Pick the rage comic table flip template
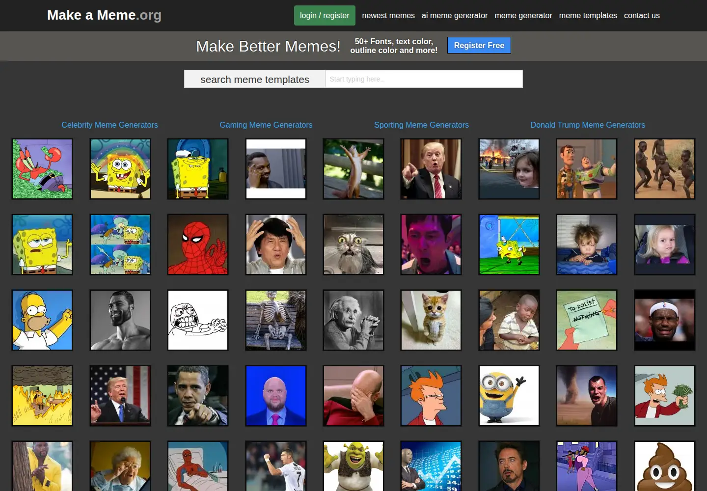Image resolution: width=707 pixels, height=491 pixels. click(x=198, y=320)
